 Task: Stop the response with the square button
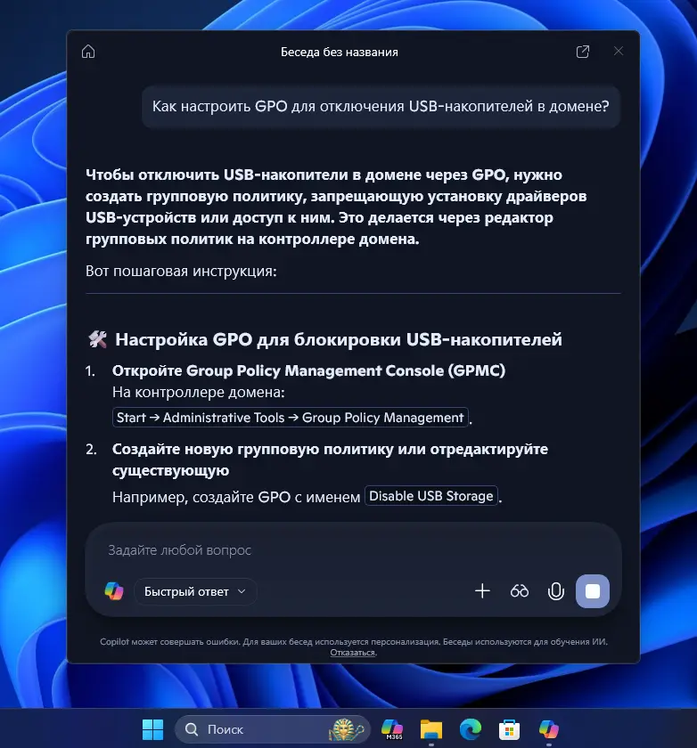pyautogui.click(x=593, y=591)
